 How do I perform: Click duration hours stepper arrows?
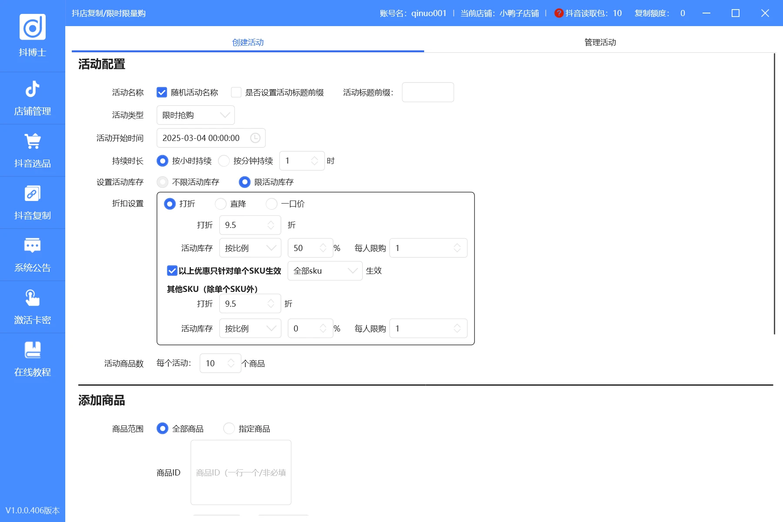(x=315, y=161)
